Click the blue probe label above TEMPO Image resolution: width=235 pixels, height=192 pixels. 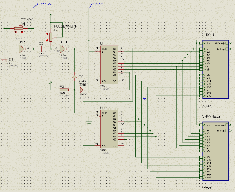pyautogui.click(x=46, y=4)
